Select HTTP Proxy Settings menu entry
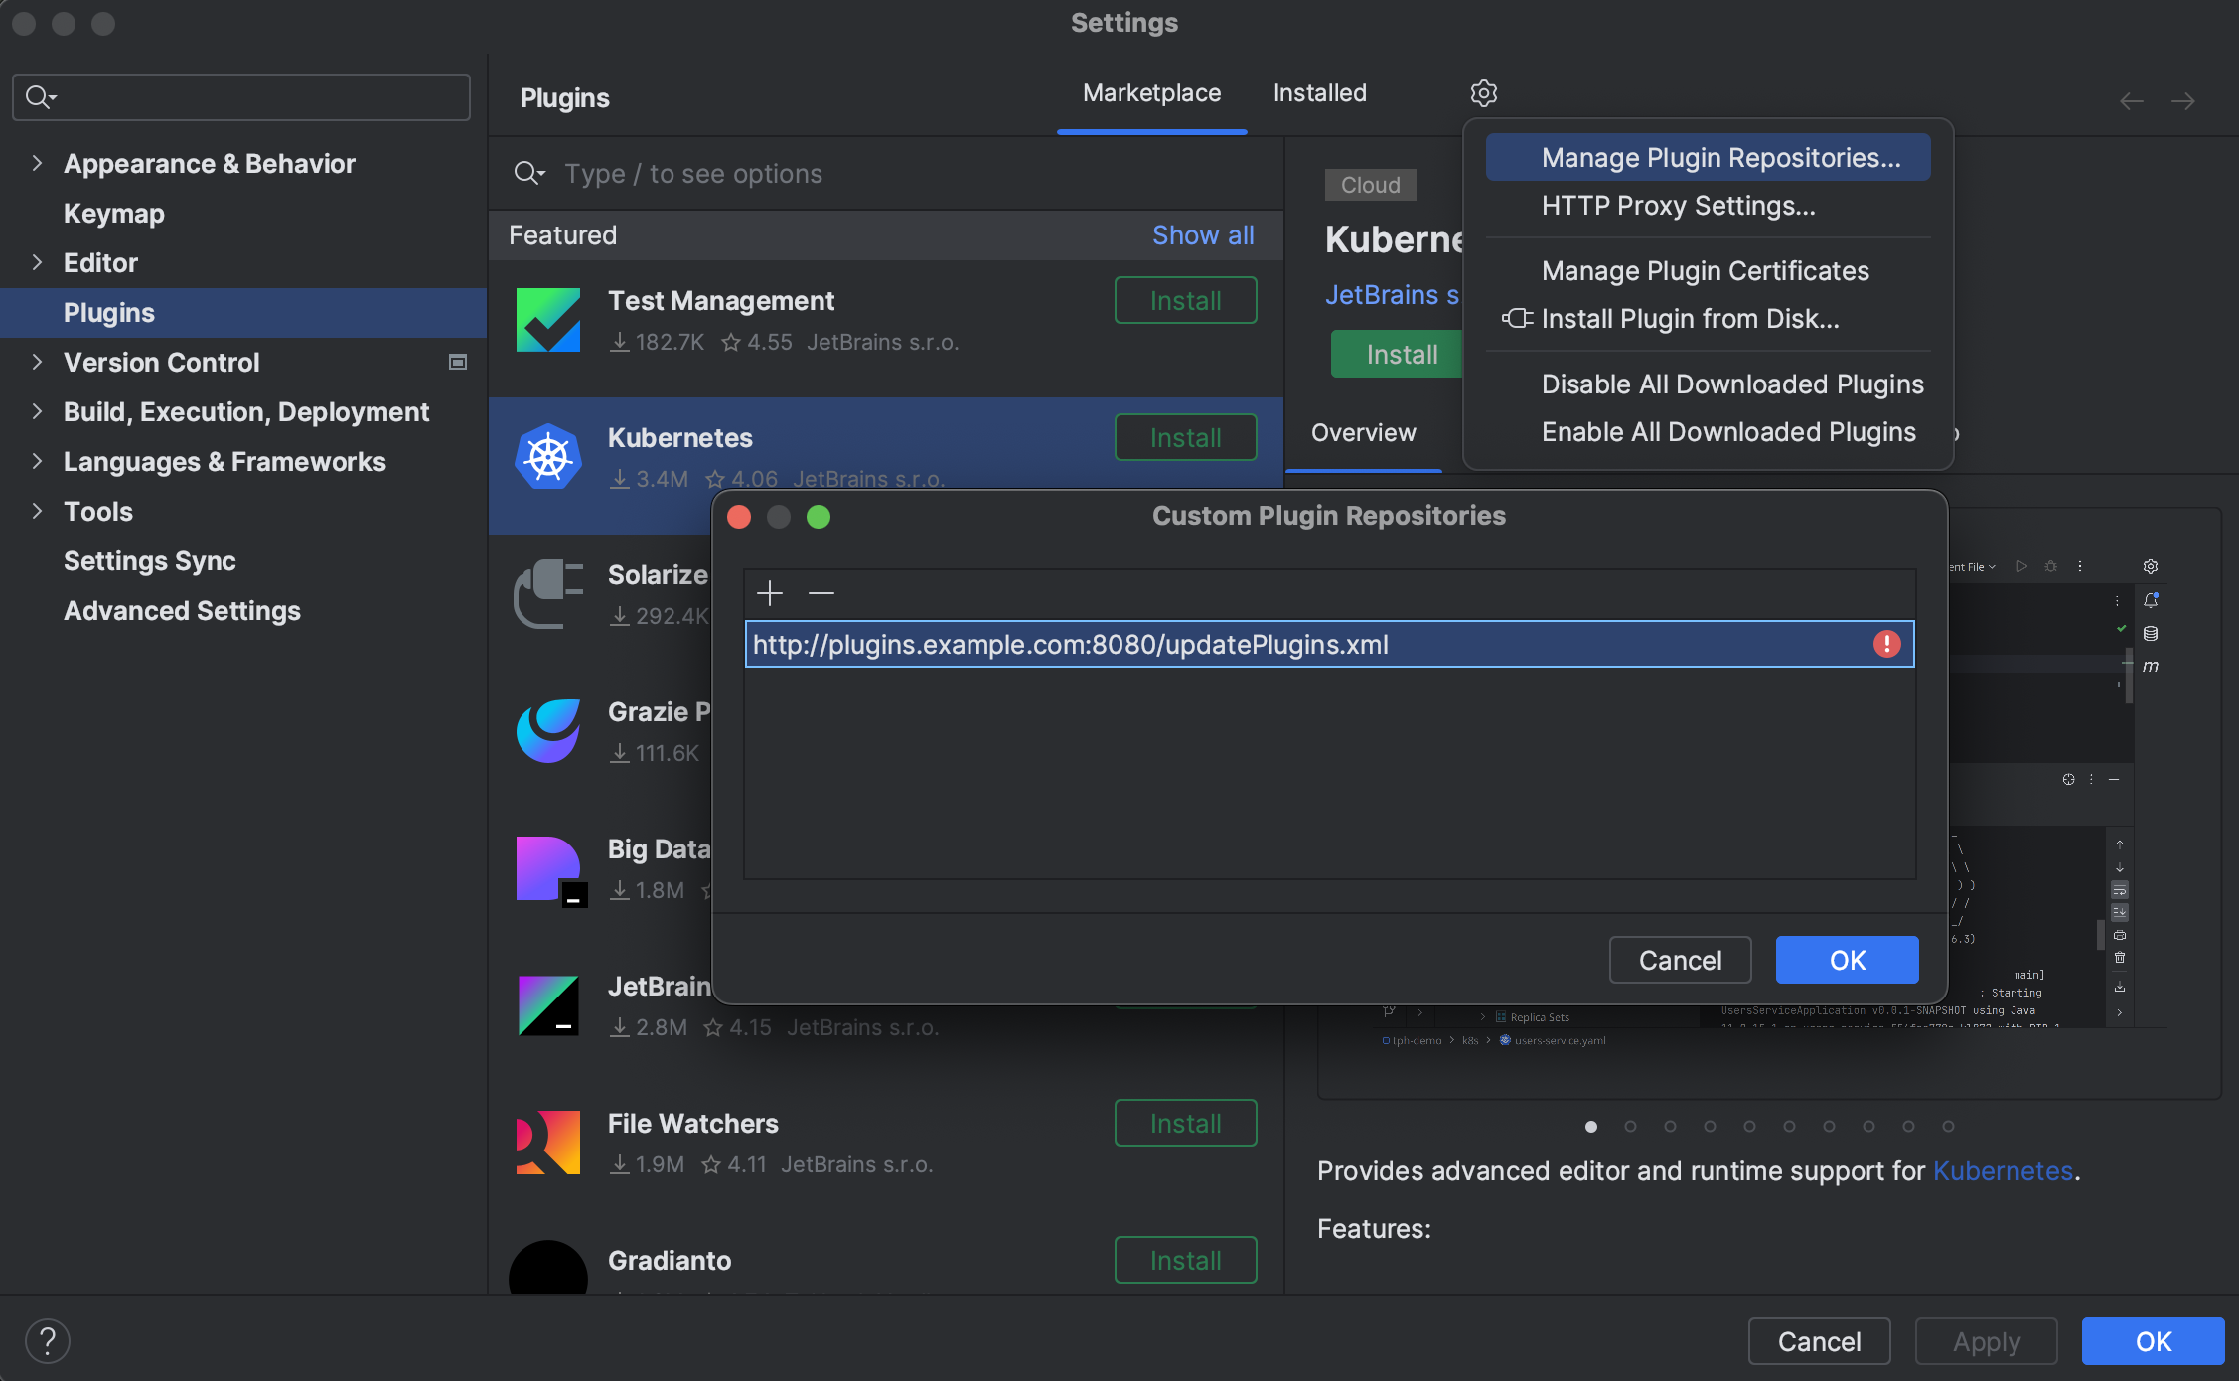Screen dimensions: 2239x1381 pos(1678,206)
